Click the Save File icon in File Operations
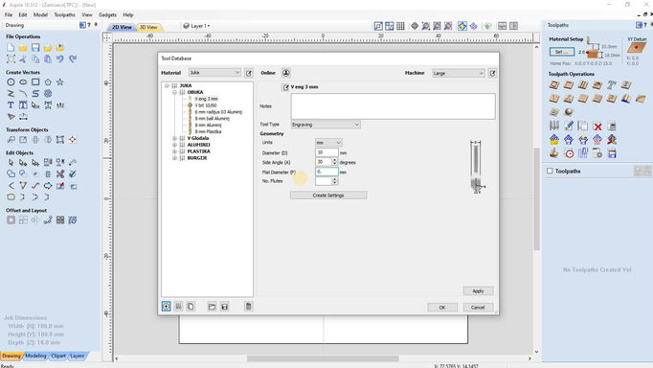 [35, 48]
